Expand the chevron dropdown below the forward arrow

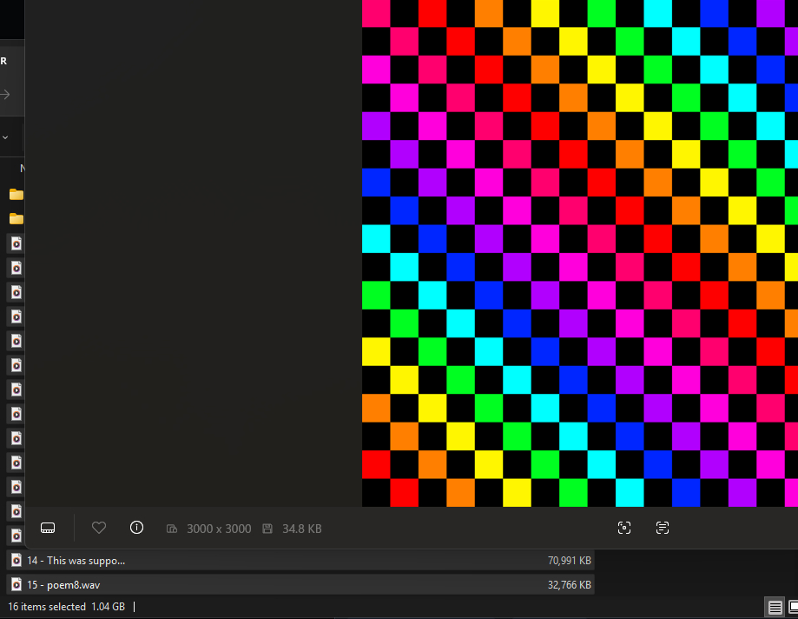[x=6, y=136]
